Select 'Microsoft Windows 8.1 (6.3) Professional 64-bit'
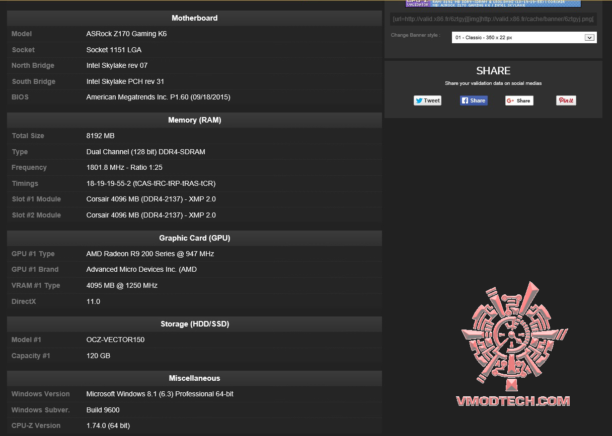Image resolution: width=612 pixels, height=436 pixels. coord(160,394)
